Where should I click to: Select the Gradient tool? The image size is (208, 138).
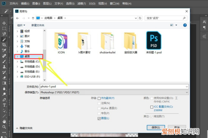click(4, 83)
